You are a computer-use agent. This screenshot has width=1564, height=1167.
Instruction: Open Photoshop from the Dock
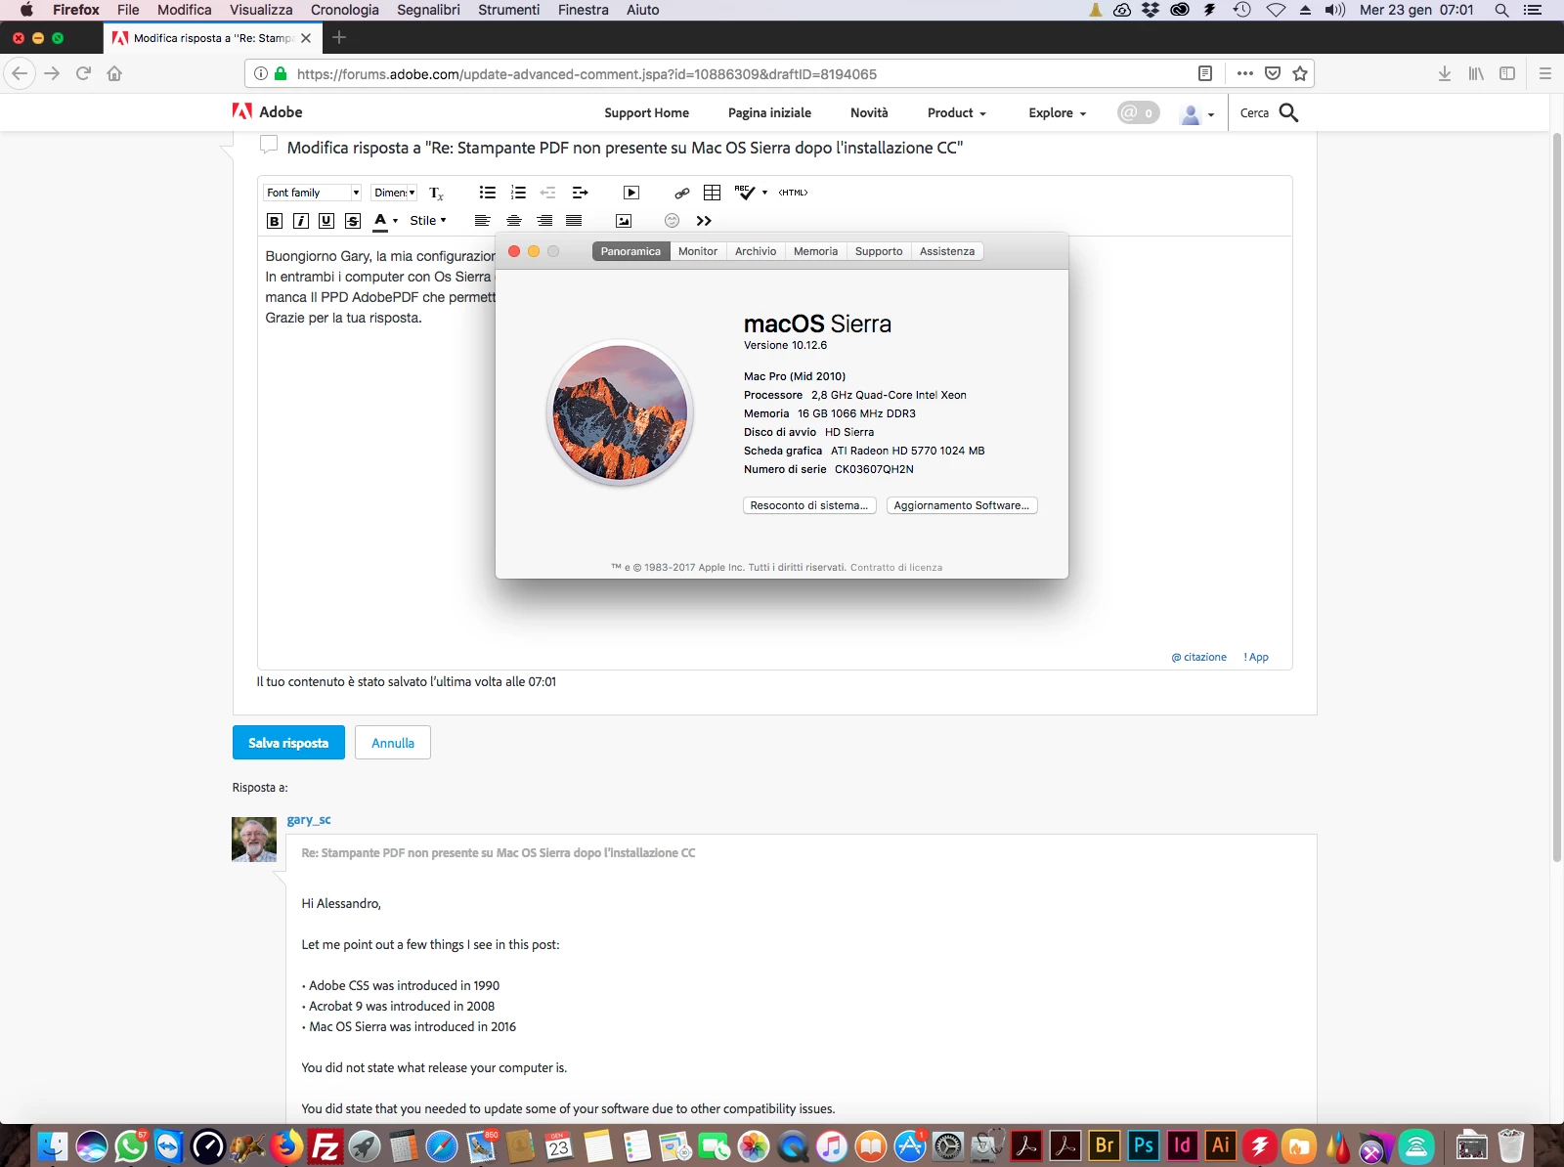tap(1143, 1145)
